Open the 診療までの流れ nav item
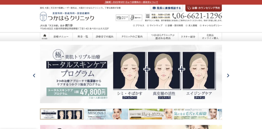Viewport: 262px width, 129px height. pos(105,37)
